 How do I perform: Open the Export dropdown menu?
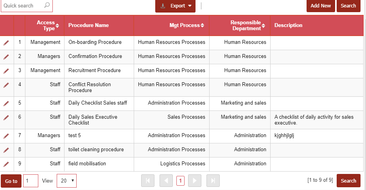(x=175, y=6)
